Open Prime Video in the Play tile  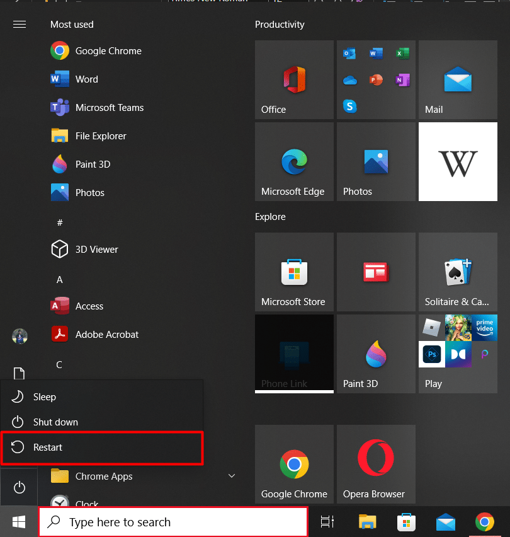point(484,328)
